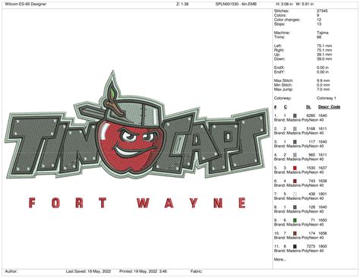The width and height of the screenshot is (360, 278).
Task: Click the St. column header
Action: [308, 107]
